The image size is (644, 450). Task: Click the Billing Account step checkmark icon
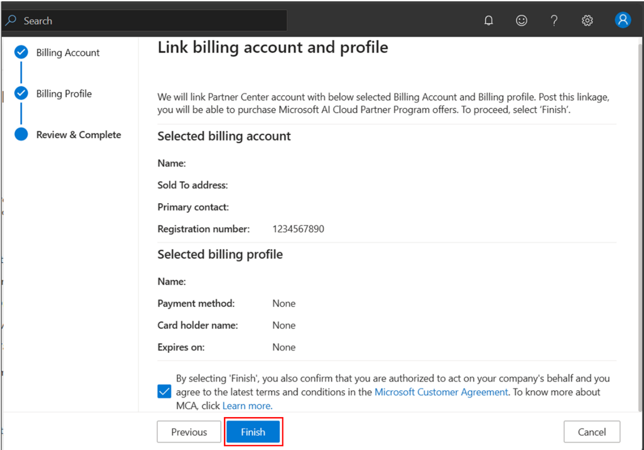21,52
